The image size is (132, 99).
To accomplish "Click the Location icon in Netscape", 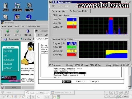I will point(21,39).
